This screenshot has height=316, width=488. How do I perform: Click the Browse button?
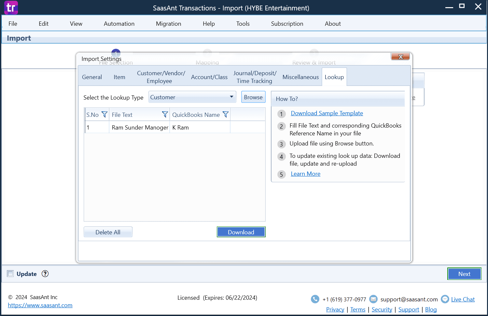click(x=253, y=97)
